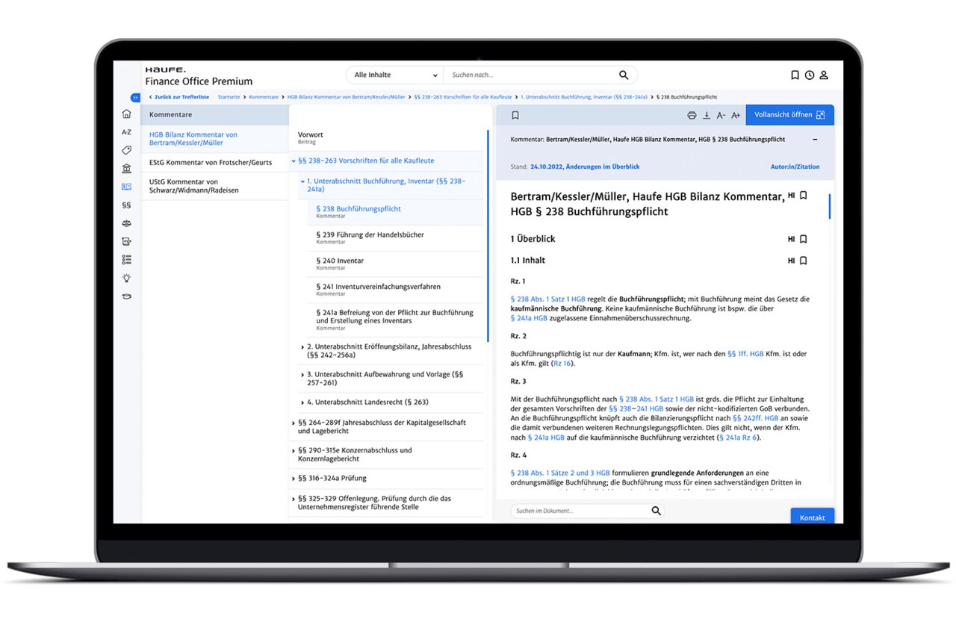Open the 'Alle Inhalte' dropdown
This screenshot has width=956, height=625.
[x=395, y=75]
